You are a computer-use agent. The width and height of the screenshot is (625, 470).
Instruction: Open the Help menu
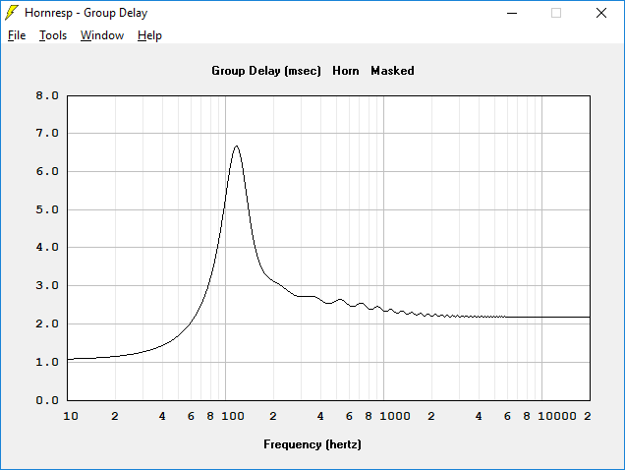149,35
